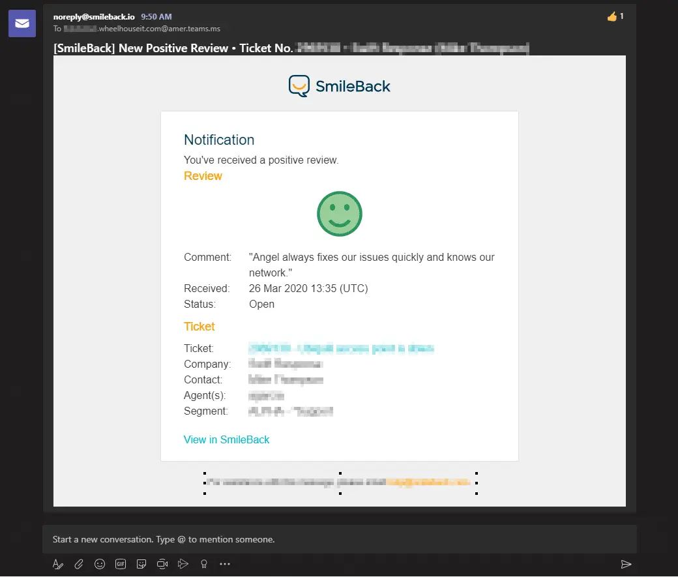Click the Notification heading

pos(219,140)
